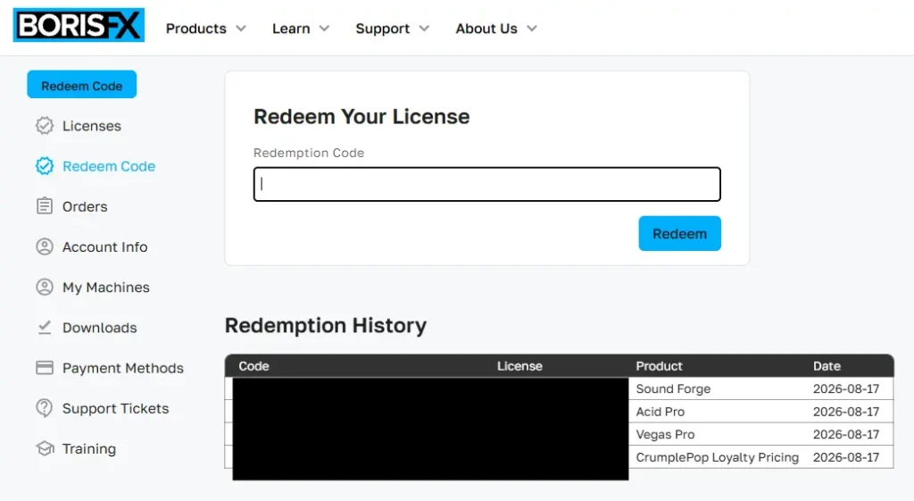Screen dimensions: 914x501
Task: Open My Machines page
Action: (x=105, y=288)
